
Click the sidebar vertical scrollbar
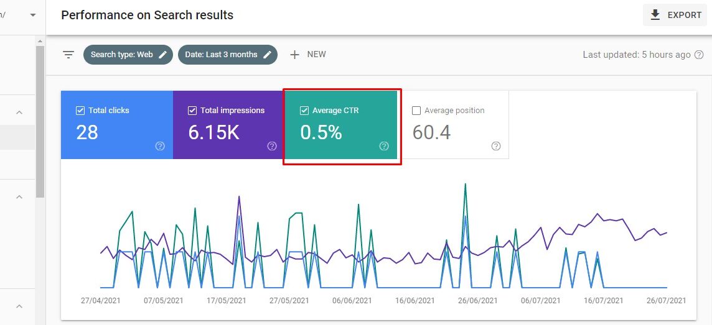pos(40,121)
